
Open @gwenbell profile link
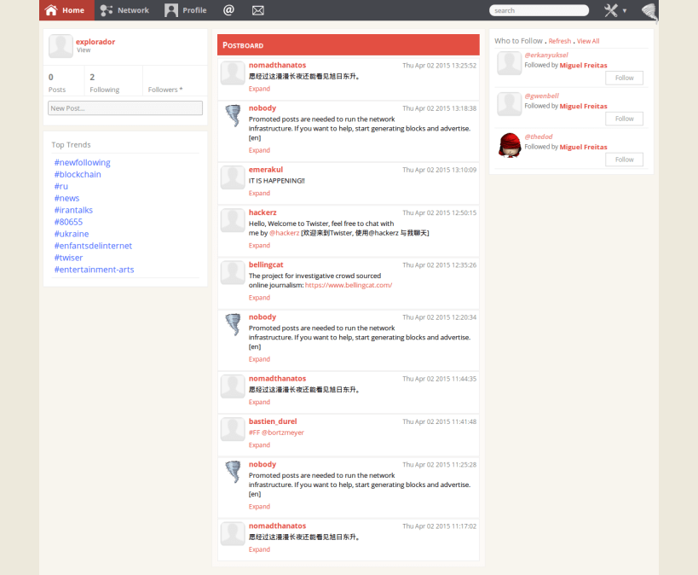point(541,96)
